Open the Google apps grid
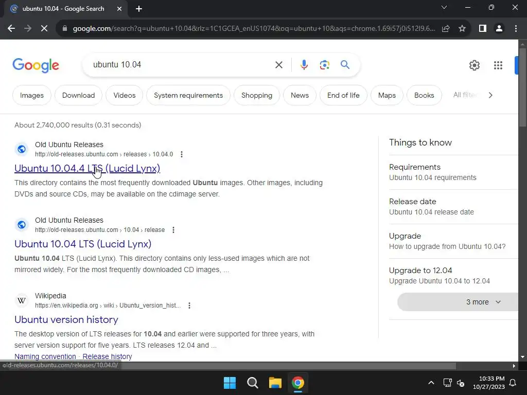The width and height of the screenshot is (527, 395). click(498, 65)
